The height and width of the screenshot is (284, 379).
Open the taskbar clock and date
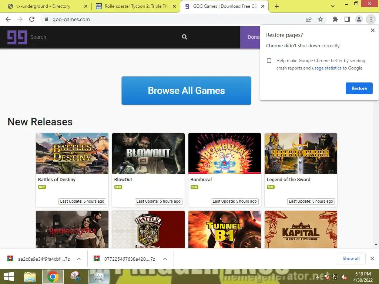pos(363,277)
